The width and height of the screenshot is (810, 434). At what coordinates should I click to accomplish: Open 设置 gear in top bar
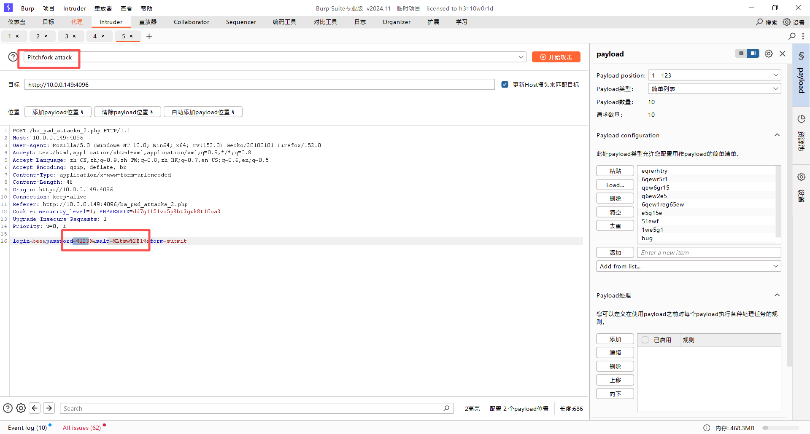(x=787, y=22)
